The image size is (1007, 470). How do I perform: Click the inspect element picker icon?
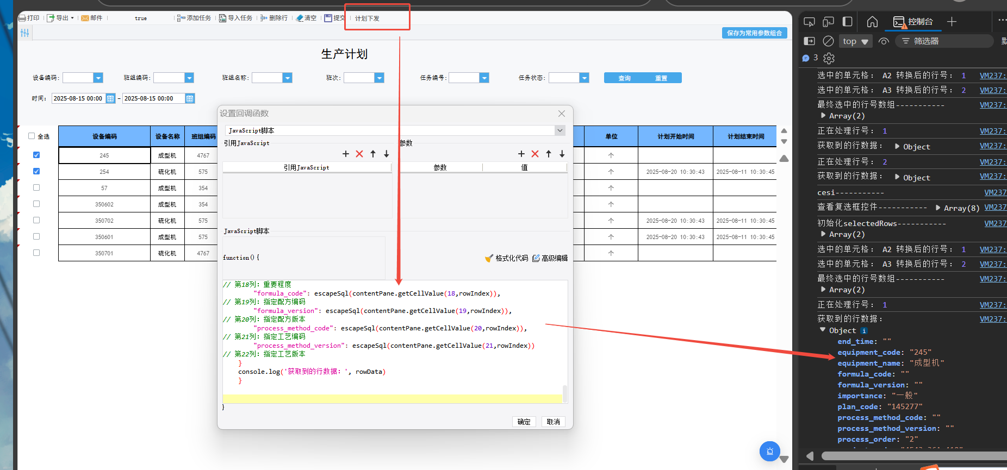tap(809, 22)
